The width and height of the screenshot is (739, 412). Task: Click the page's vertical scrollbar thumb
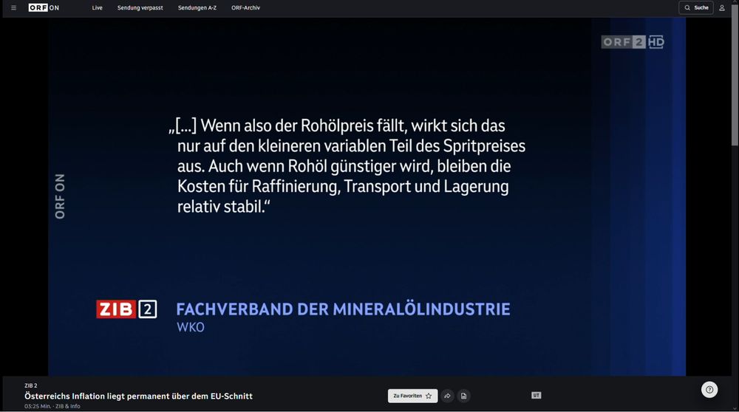[735, 76]
